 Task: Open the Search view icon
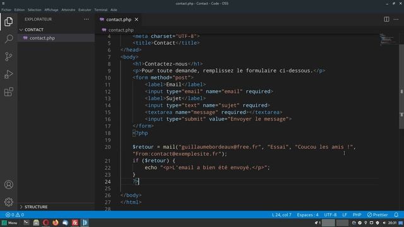[x=8, y=39]
